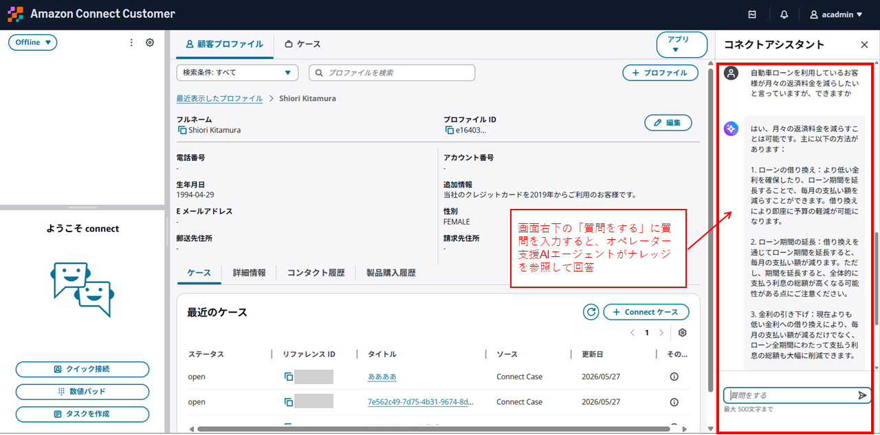This screenshot has height=435, width=880.
Task: Show info for the 7e562c49 case row
Action: pyautogui.click(x=674, y=402)
